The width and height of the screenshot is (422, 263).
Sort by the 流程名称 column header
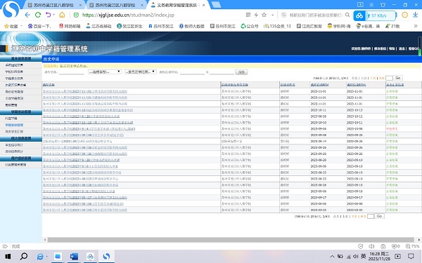49,85
